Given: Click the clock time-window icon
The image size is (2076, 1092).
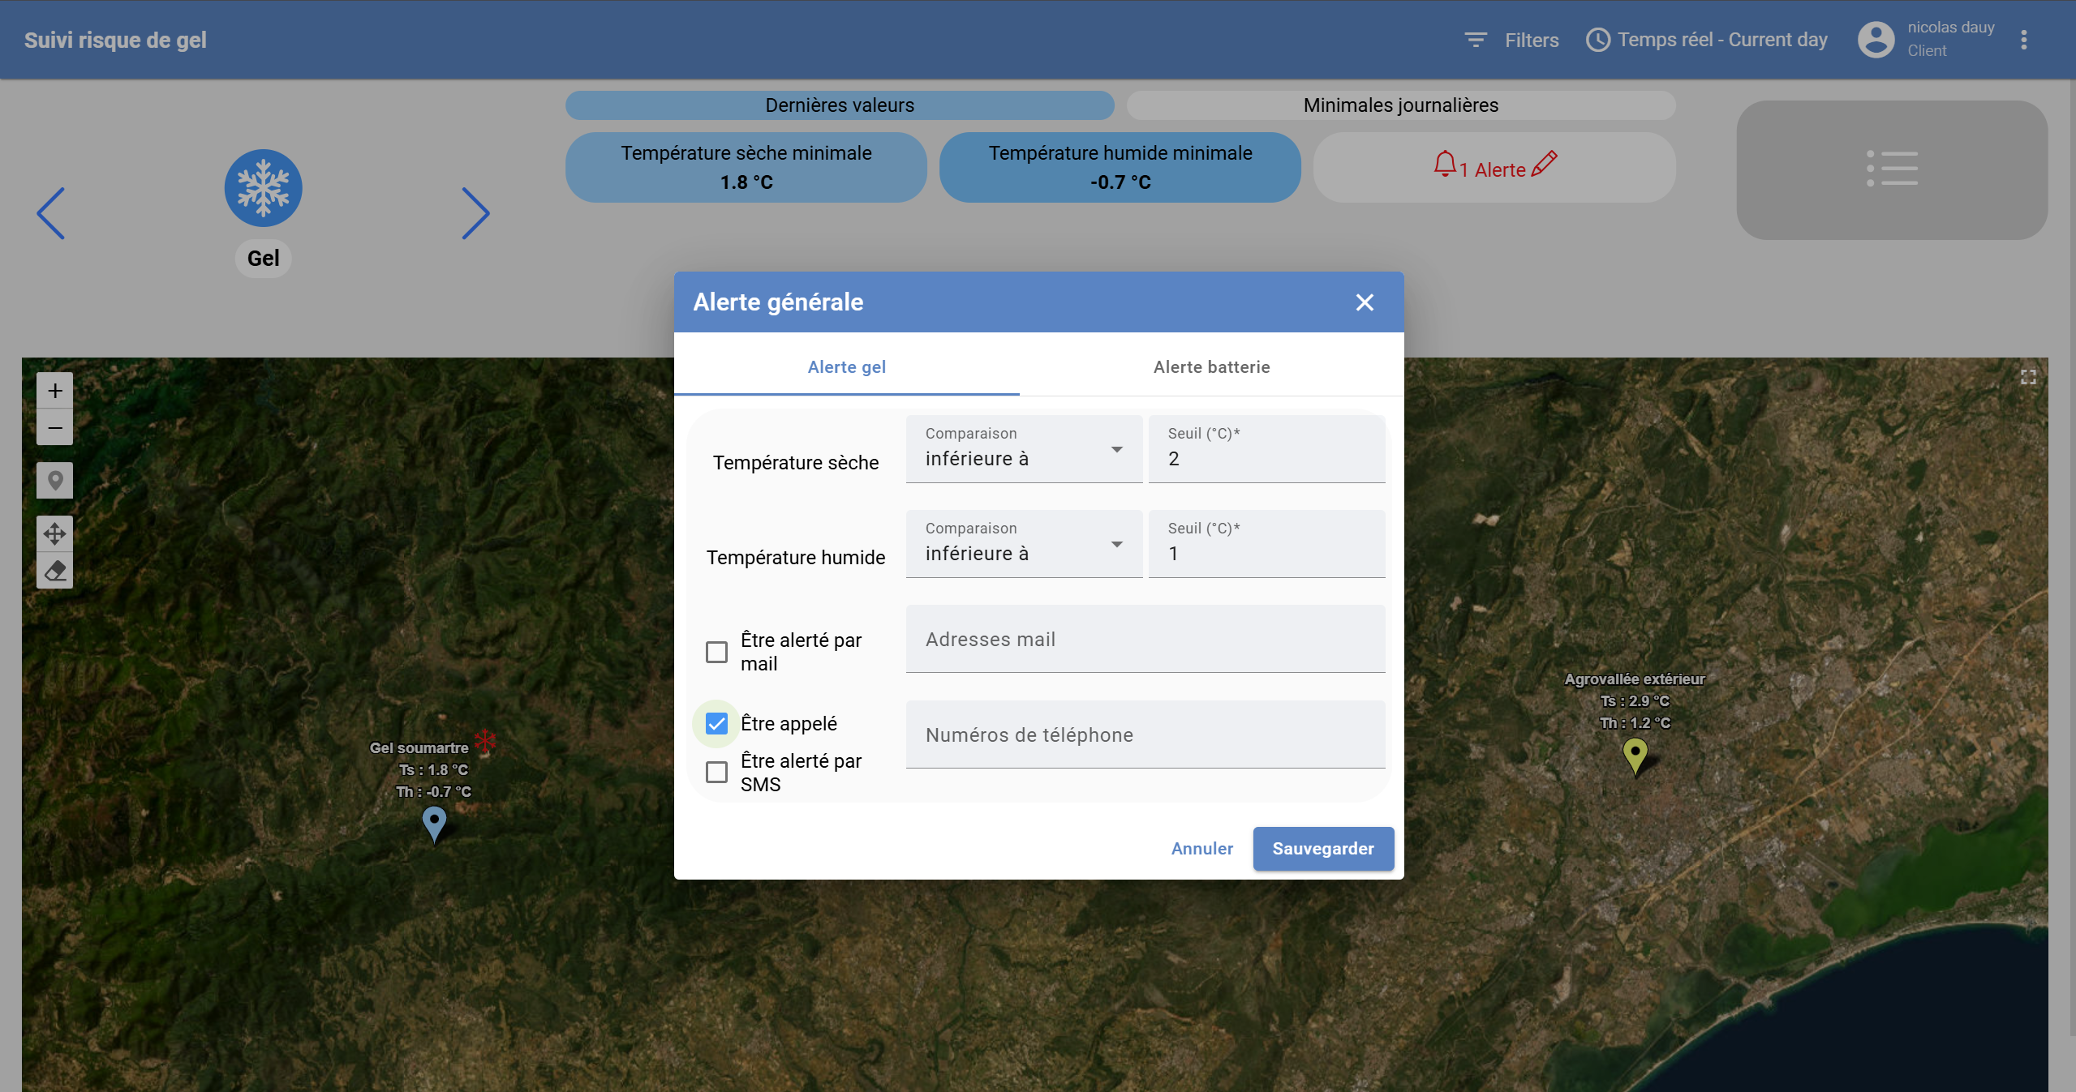Looking at the screenshot, I should click(x=1598, y=40).
